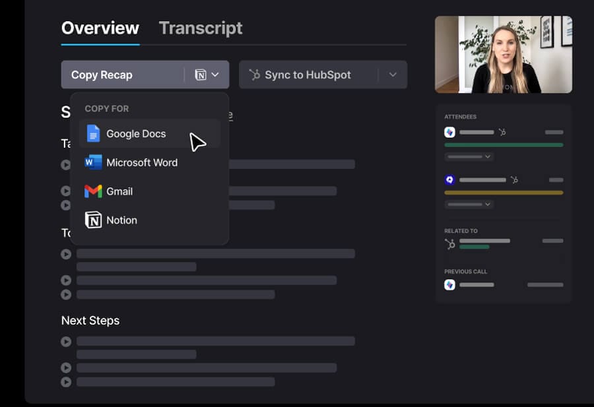The width and height of the screenshot is (594, 407).
Task: Play second item in section above Next Steps
Action: click(66, 280)
